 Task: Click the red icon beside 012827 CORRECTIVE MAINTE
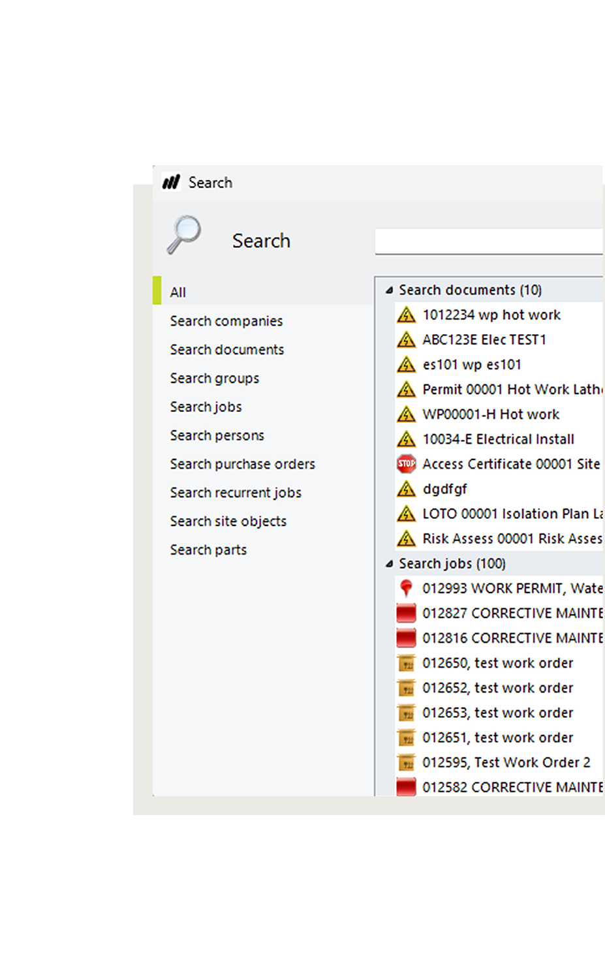point(406,613)
